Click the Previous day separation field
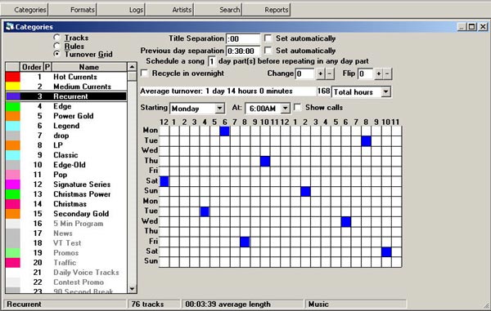 243,51
